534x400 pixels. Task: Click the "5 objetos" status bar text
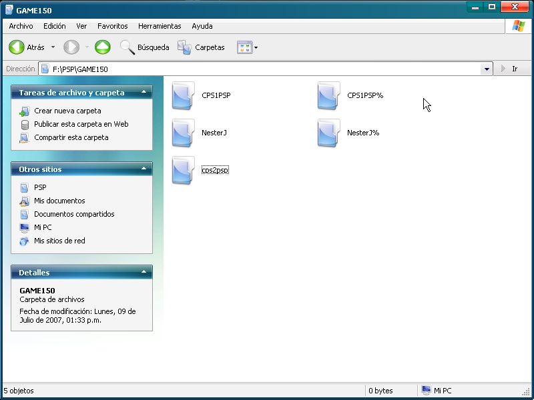[19, 391]
